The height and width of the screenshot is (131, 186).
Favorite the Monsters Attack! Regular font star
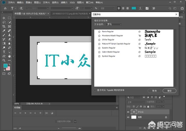click(x=99, y=36)
